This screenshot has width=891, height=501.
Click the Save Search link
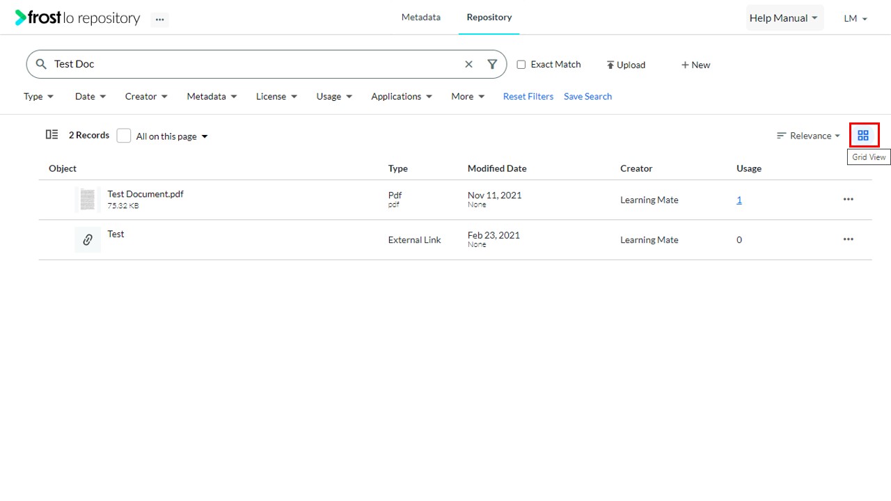click(588, 97)
